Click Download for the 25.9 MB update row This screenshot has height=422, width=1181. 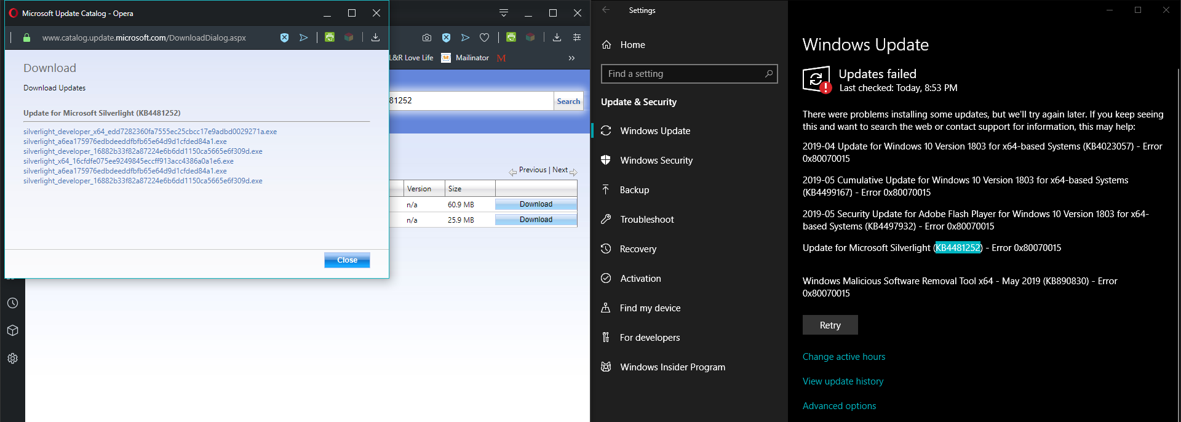[x=536, y=220]
